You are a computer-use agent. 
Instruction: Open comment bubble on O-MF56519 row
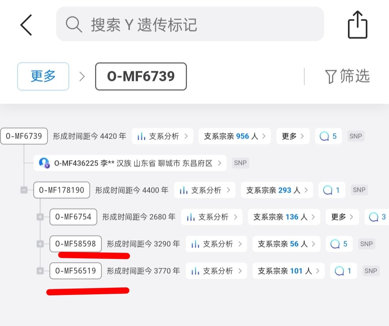pyautogui.click(x=343, y=271)
